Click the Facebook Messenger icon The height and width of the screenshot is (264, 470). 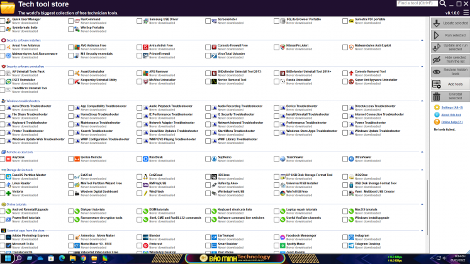(x=283, y=238)
